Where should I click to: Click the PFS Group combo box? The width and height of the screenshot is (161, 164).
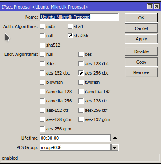pyautogui.click(x=75, y=147)
